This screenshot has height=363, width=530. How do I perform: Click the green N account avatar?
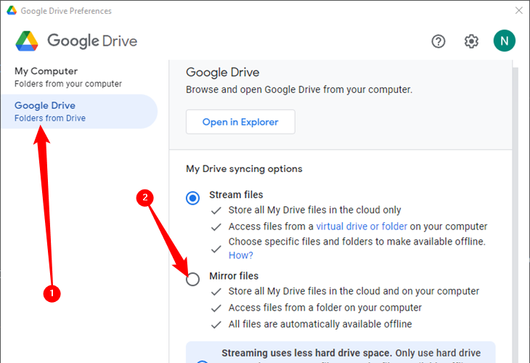(504, 41)
